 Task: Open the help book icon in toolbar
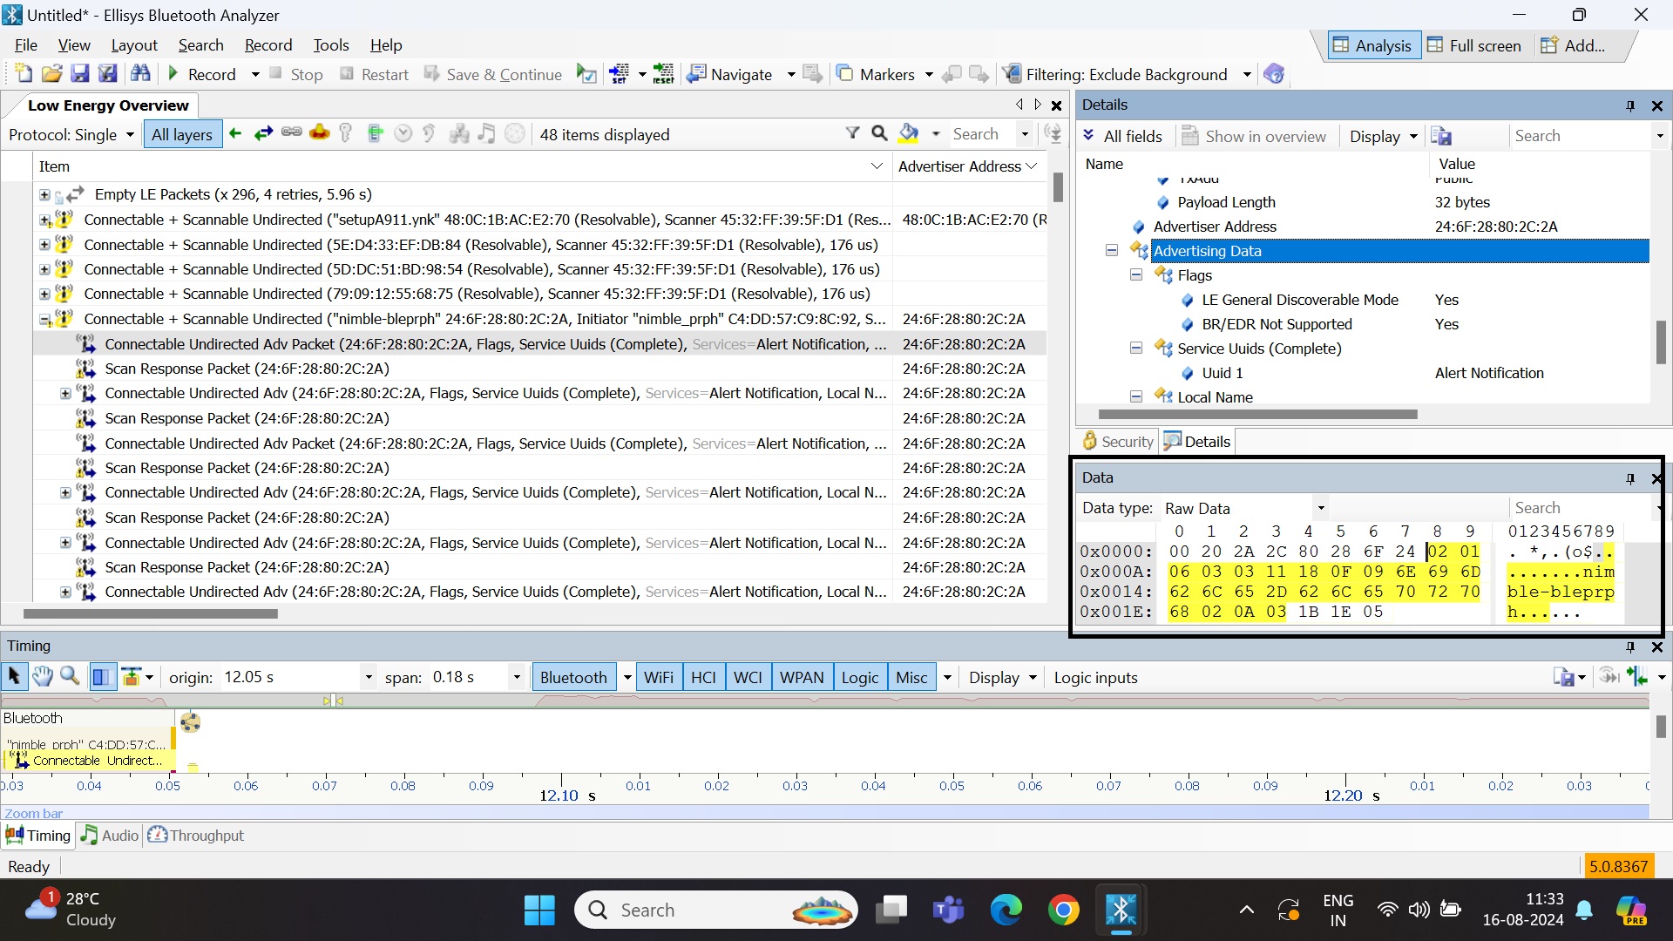(x=1274, y=74)
